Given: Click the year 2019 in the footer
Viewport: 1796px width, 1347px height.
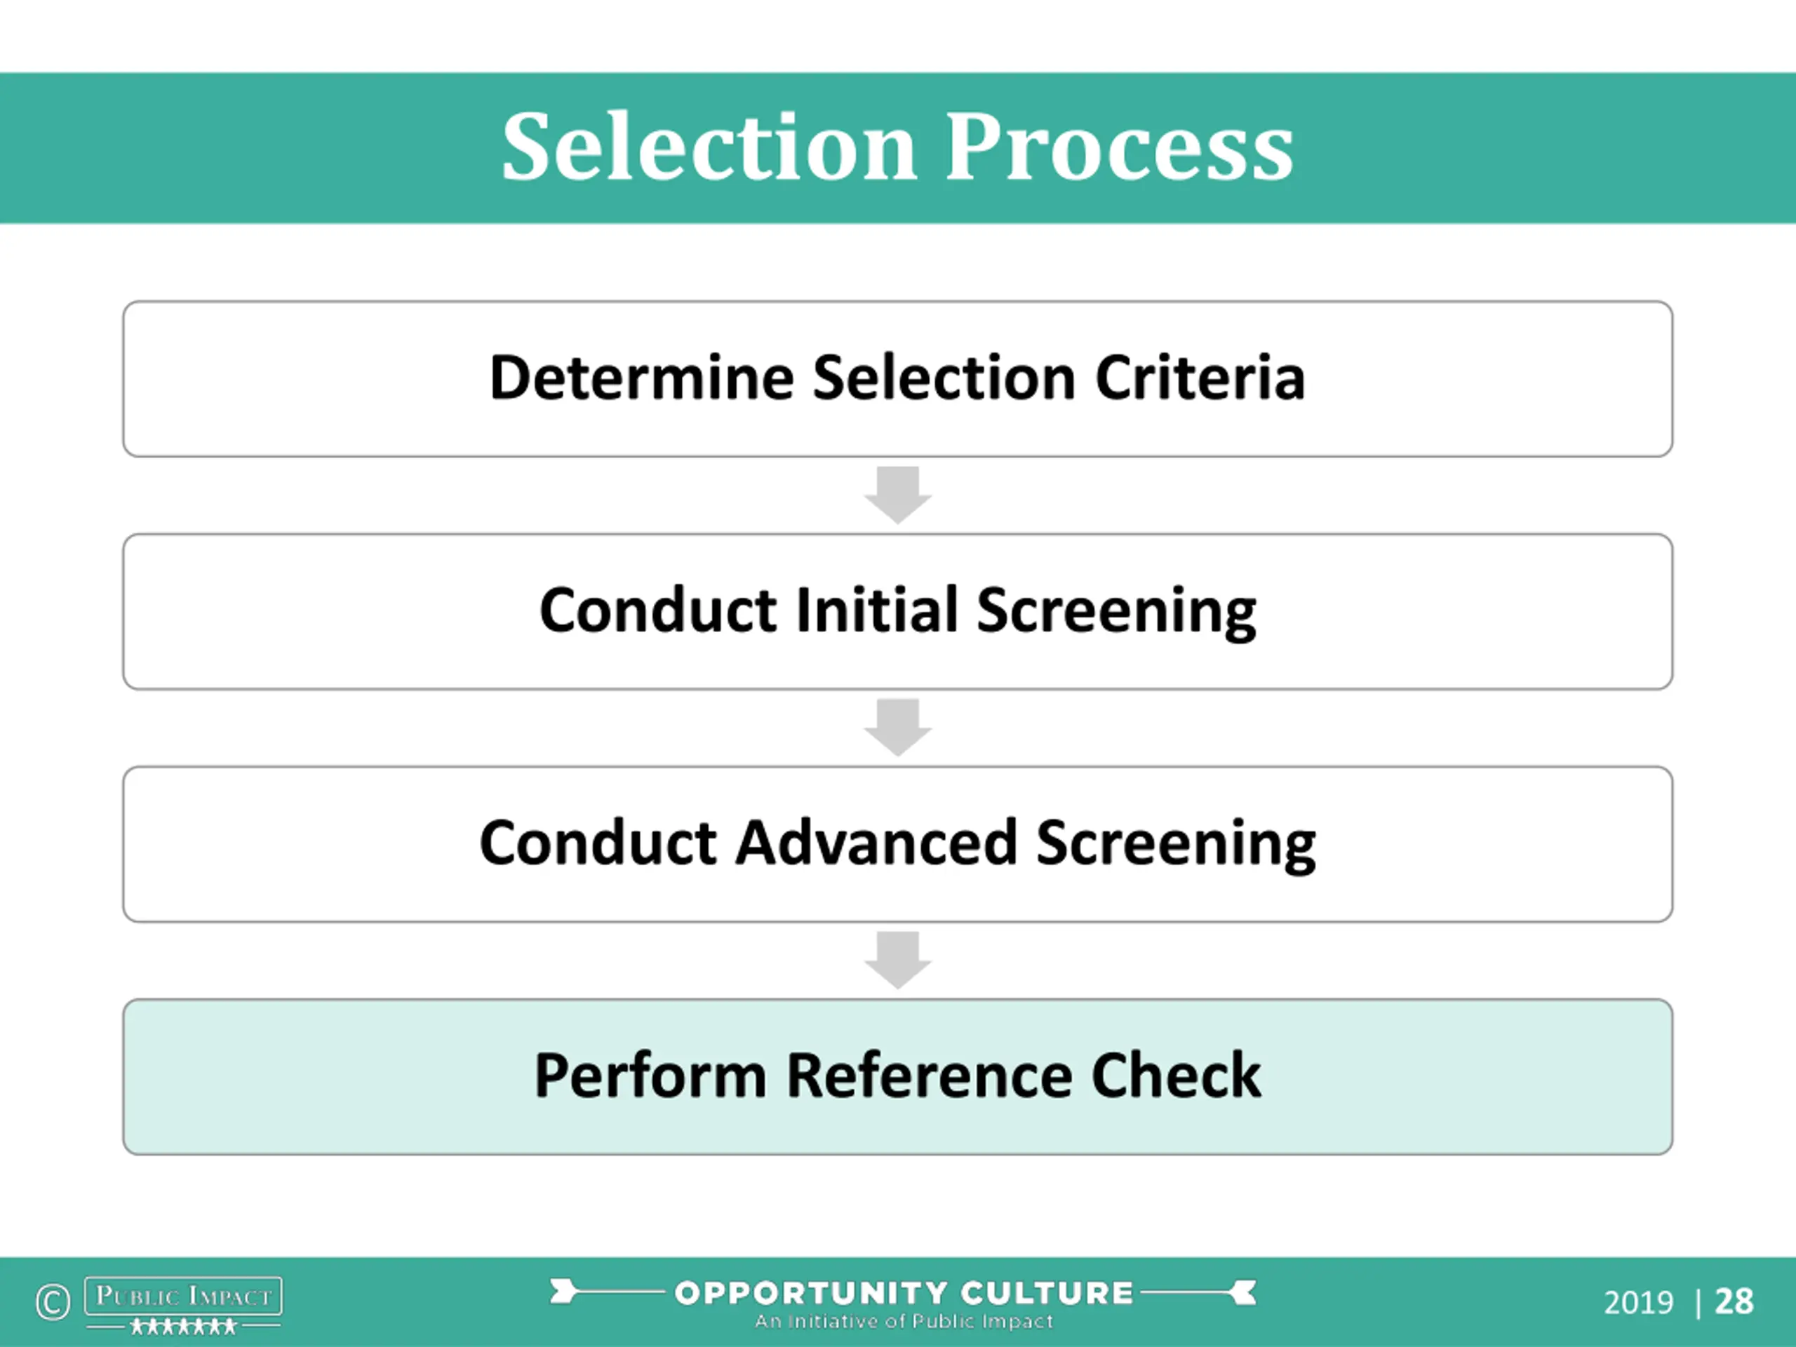Looking at the screenshot, I should click(x=1638, y=1304).
